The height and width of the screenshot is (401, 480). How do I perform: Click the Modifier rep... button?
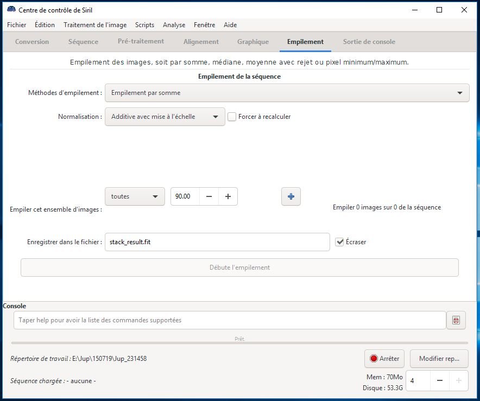click(x=439, y=359)
